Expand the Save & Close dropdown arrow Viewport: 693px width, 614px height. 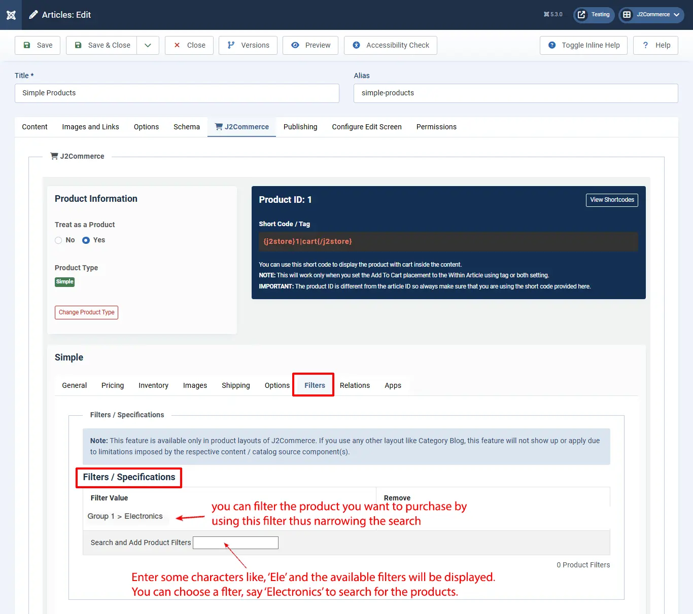click(148, 45)
